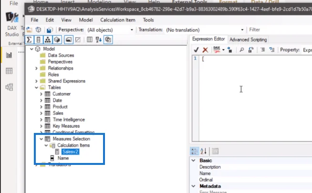Click the save model changes icon
The width and height of the screenshot is (312, 193).
click(x=49, y=30)
